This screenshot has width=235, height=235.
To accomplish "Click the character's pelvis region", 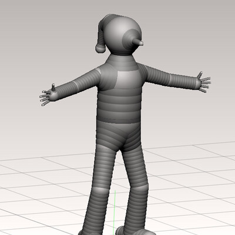I will (x=119, y=135).
